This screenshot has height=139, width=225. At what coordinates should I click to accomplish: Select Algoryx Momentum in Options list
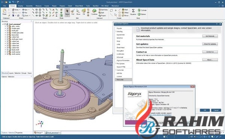click(123, 60)
